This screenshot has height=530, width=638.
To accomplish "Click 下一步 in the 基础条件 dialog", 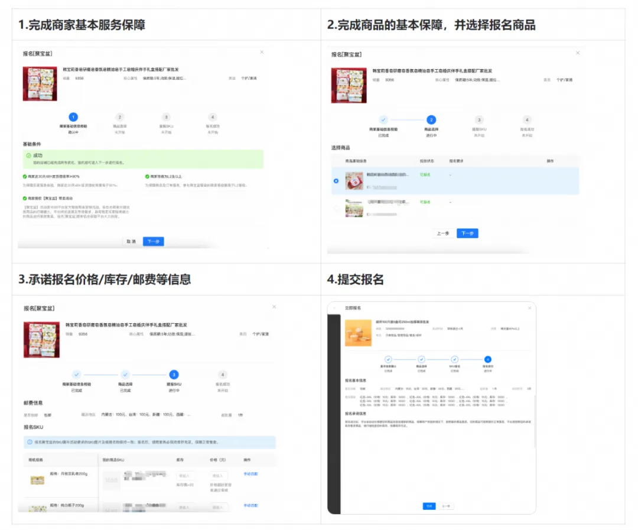I will (x=154, y=241).
